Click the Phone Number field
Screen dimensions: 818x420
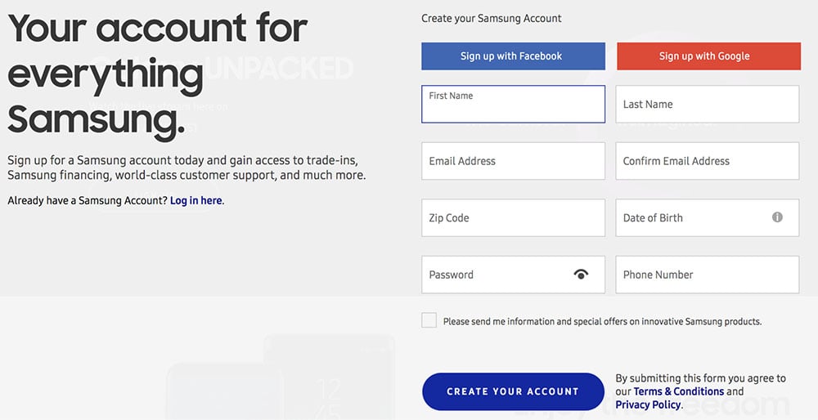click(x=708, y=275)
